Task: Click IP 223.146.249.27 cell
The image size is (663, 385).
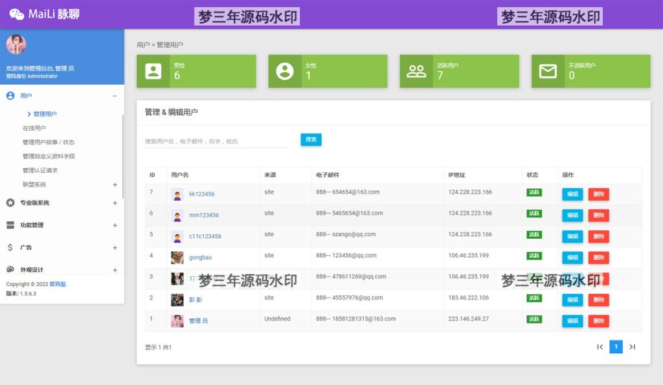Action: 469,318
